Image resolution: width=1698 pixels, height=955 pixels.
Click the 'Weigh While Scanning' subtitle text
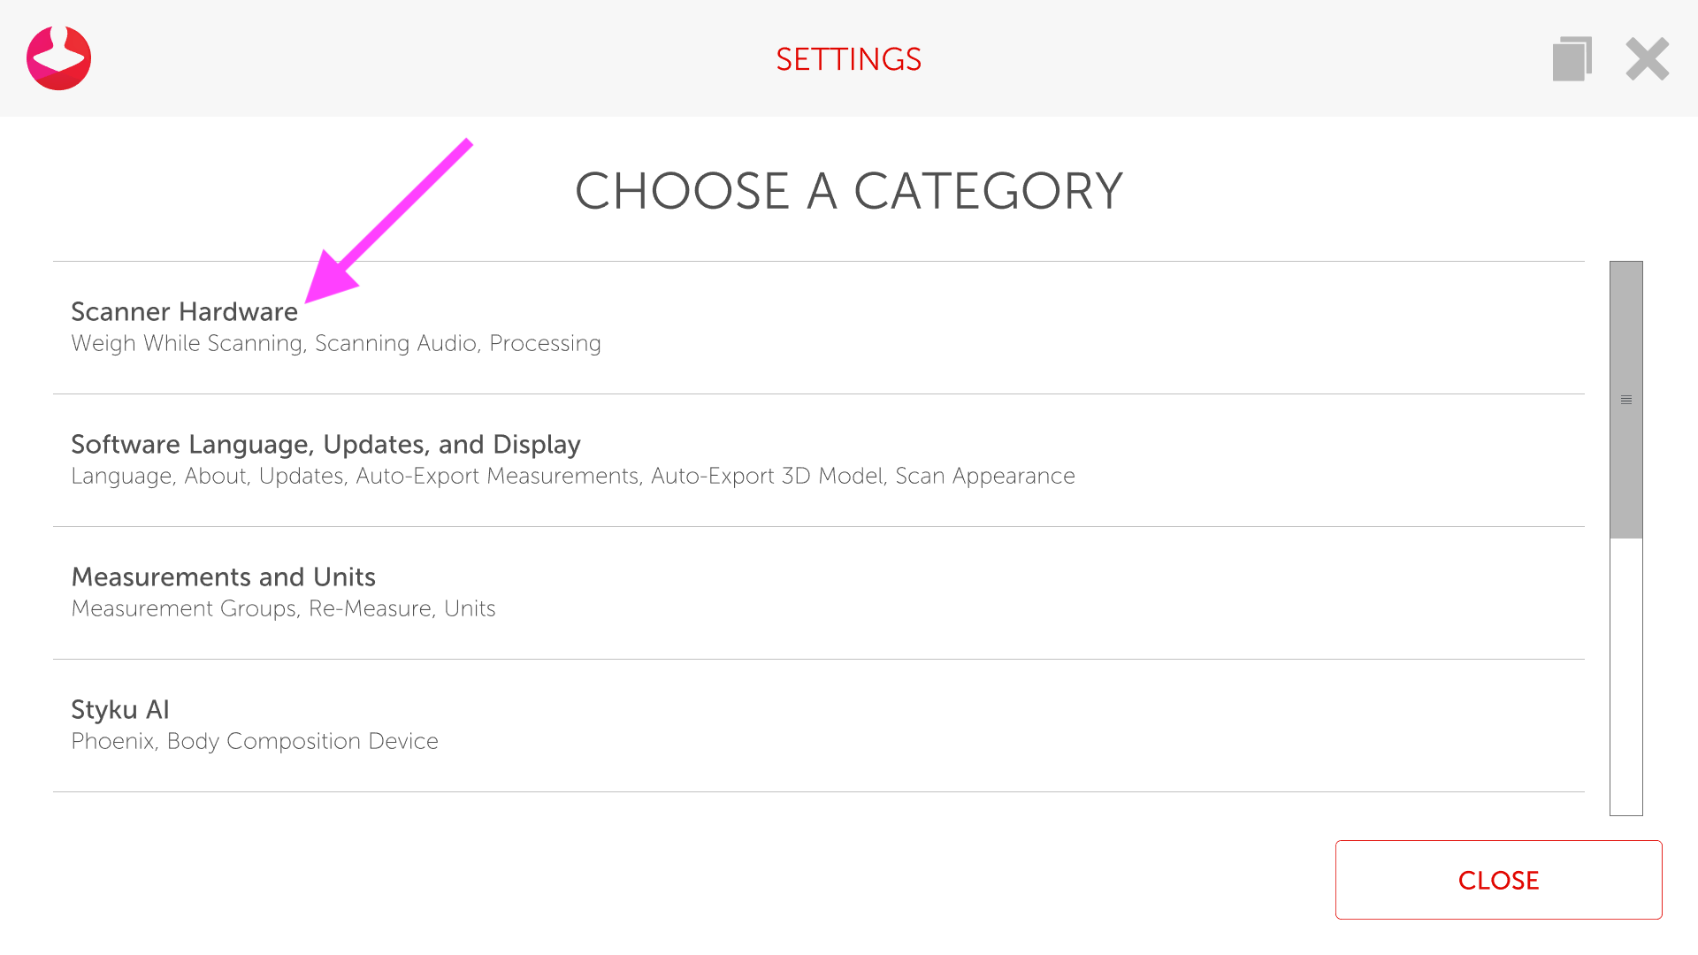[x=187, y=344]
